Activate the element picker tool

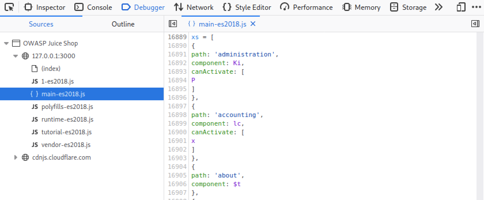pyautogui.click(x=9, y=7)
